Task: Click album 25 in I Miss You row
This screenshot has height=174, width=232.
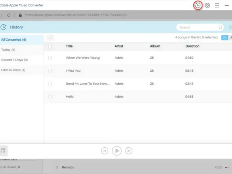Action: pos(152,71)
